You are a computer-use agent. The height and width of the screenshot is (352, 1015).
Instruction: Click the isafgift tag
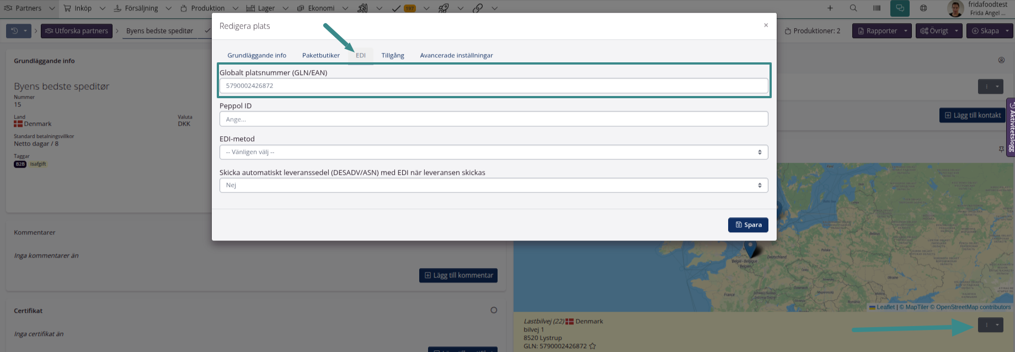point(38,164)
